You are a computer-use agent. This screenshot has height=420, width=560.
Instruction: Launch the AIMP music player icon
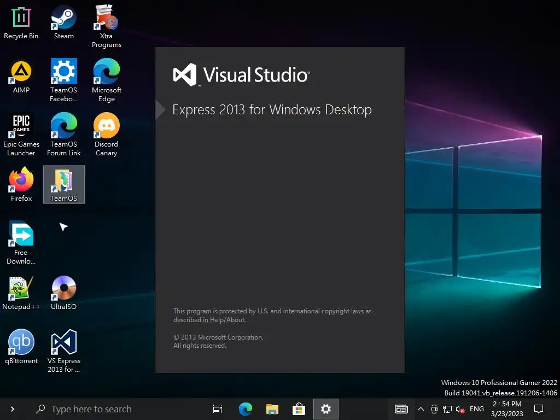pyautogui.click(x=21, y=77)
